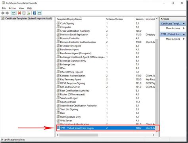Image resolution: width=188 pixels, height=143 pixels.
Task: Select Enrollment Agent (Computer) template
Action: point(76,53)
